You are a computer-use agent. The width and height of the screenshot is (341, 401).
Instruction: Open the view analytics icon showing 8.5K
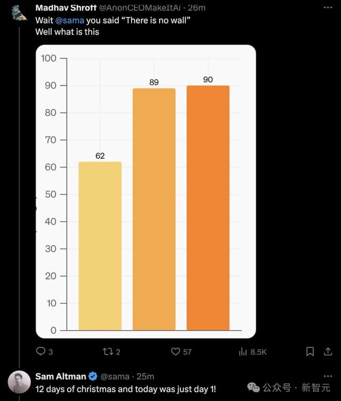[x=243, y=351]
